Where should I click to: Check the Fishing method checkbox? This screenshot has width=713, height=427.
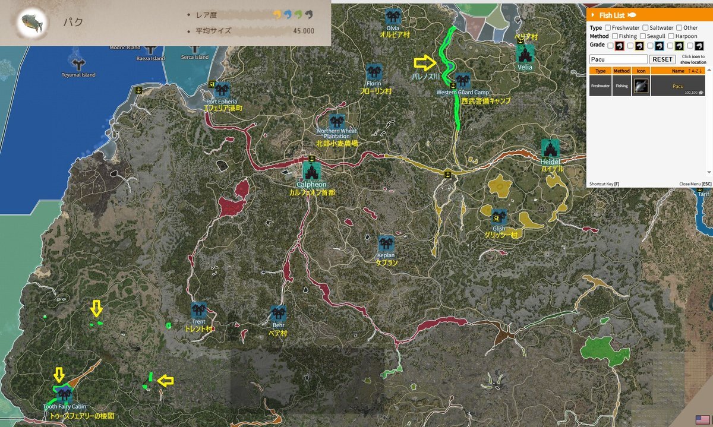pyautogui.click(x=616, y=36)
